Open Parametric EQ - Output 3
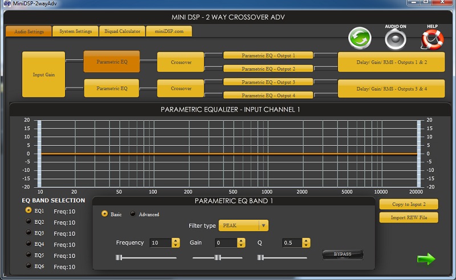Image resolution: width=456 pixels, height=280 pixels. (268, 82)
